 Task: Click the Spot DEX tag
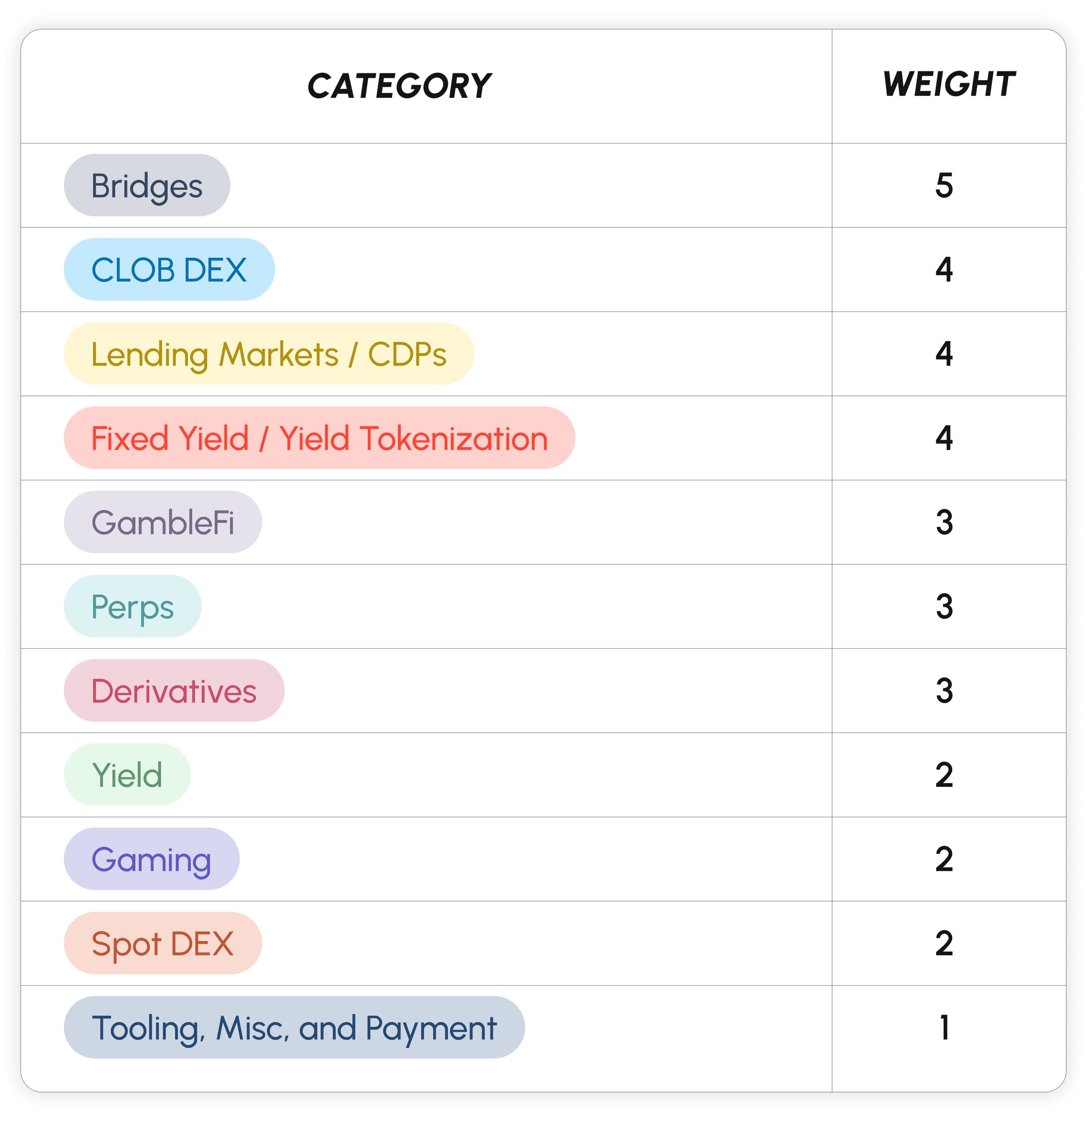pyautogui.click(x=163, y=943)
